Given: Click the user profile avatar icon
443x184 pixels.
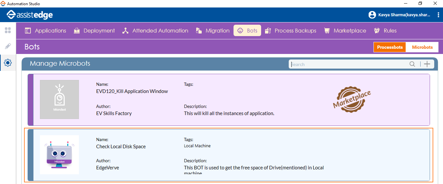Looking at the screenshot, I should click(x=372, y=15).
